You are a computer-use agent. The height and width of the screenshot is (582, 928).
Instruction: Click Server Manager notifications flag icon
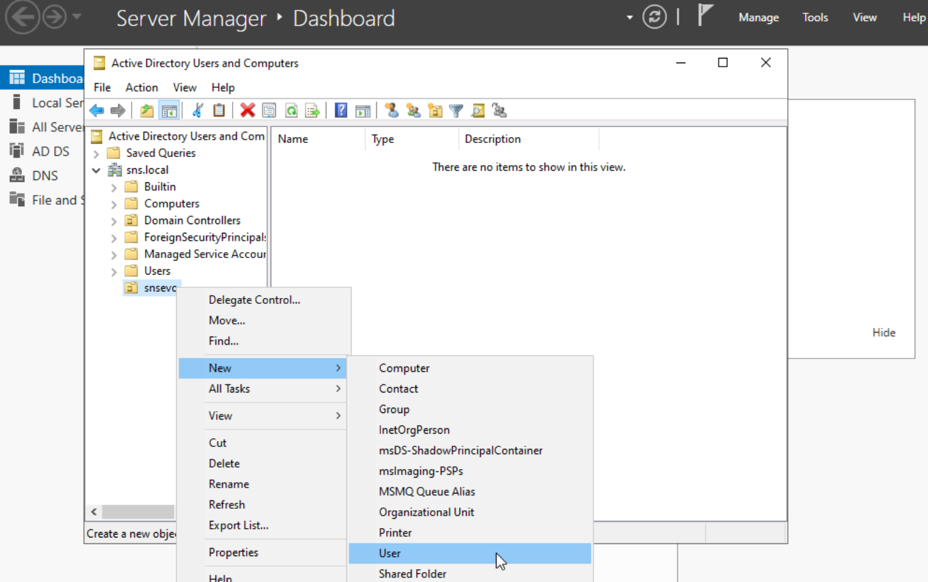tap(705, 15)
